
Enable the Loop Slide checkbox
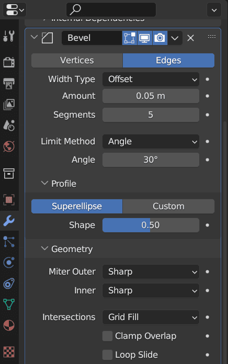tap(107, 355)
